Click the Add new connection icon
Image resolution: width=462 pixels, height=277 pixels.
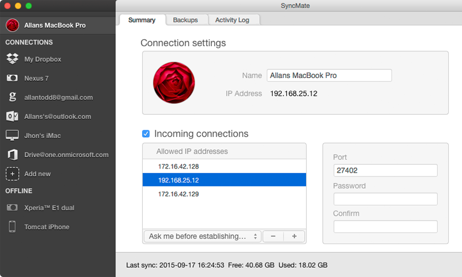[x=12, y=174]
